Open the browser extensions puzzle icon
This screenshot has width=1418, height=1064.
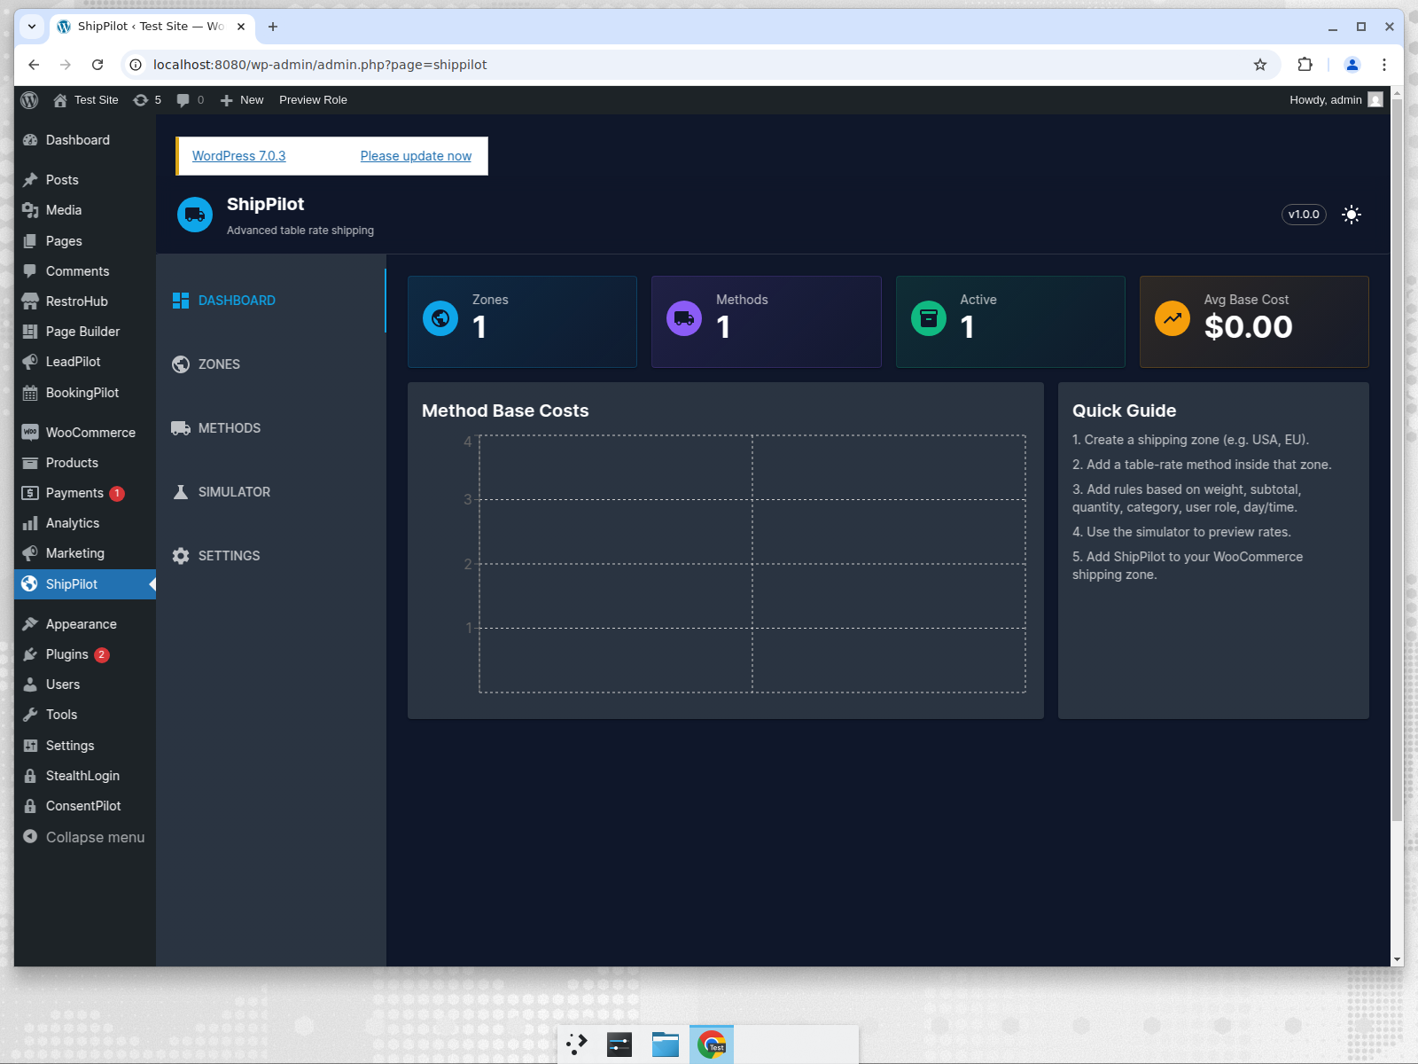click(1305, 65)
